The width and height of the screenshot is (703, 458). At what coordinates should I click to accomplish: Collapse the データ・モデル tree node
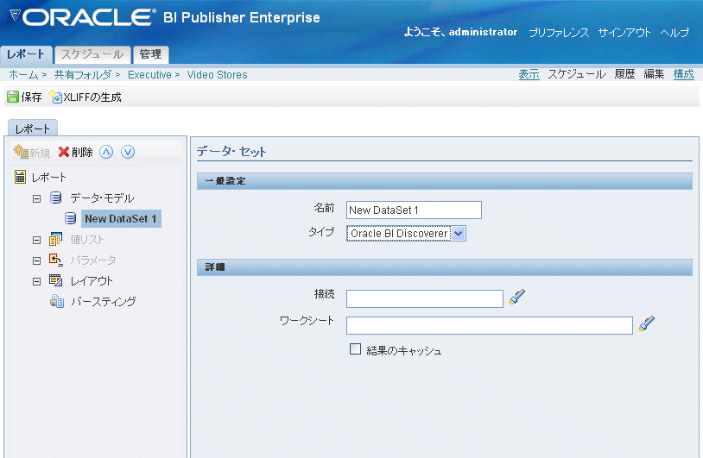(x=37, y=198)
